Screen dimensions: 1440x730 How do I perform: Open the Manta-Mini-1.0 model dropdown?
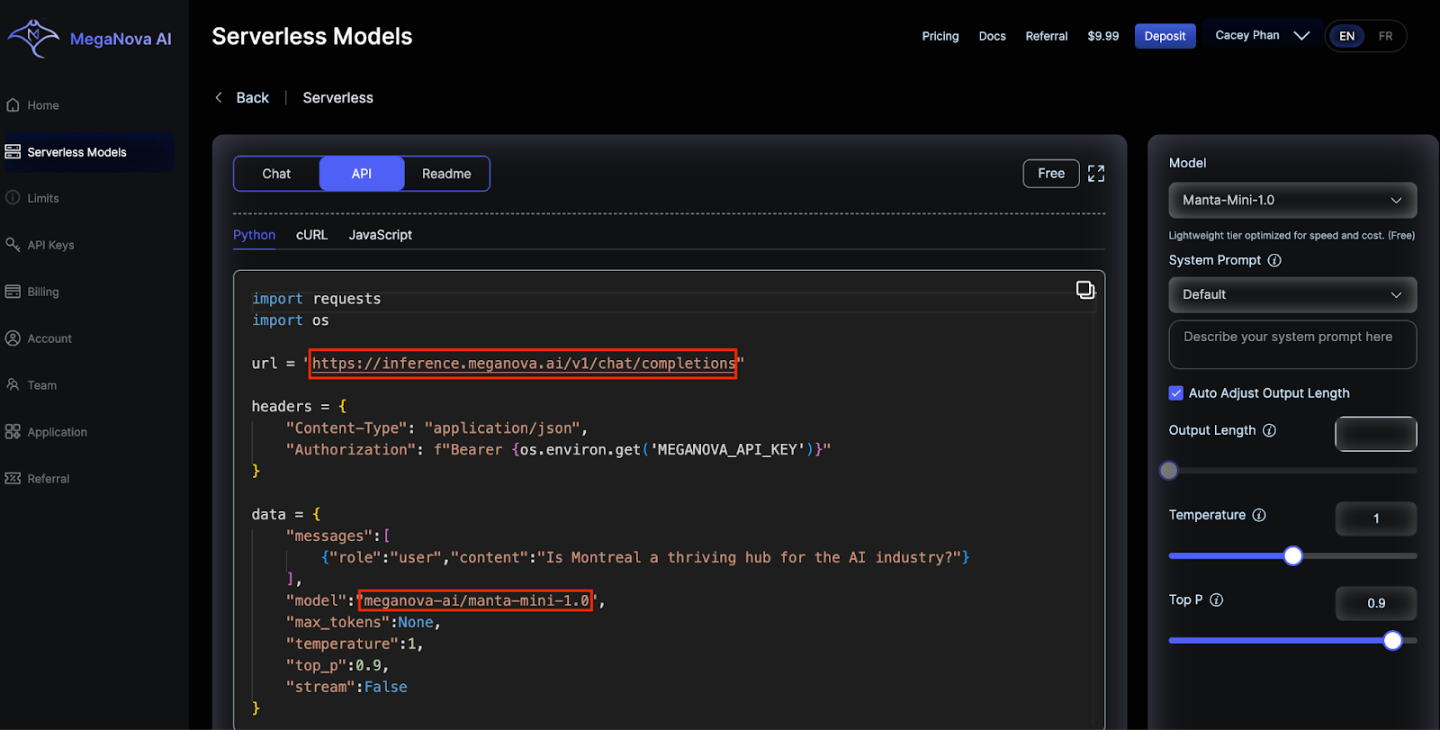pos(1291,200)
